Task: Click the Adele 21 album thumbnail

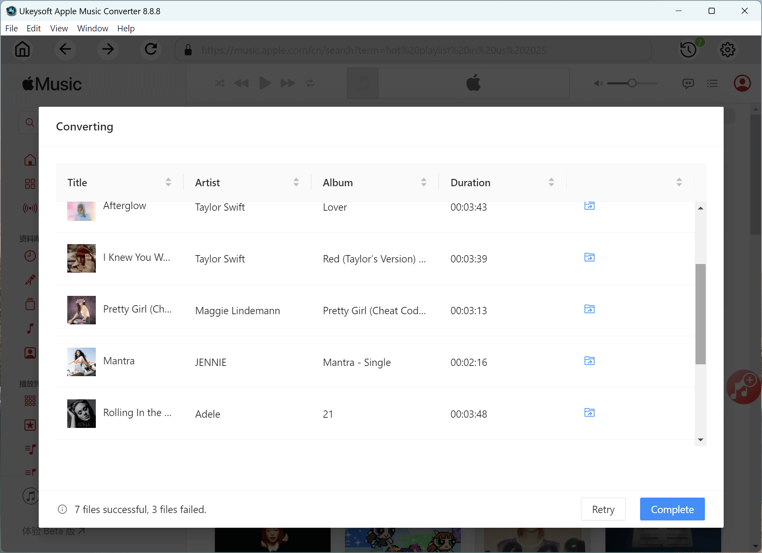Action: [82, 414]
